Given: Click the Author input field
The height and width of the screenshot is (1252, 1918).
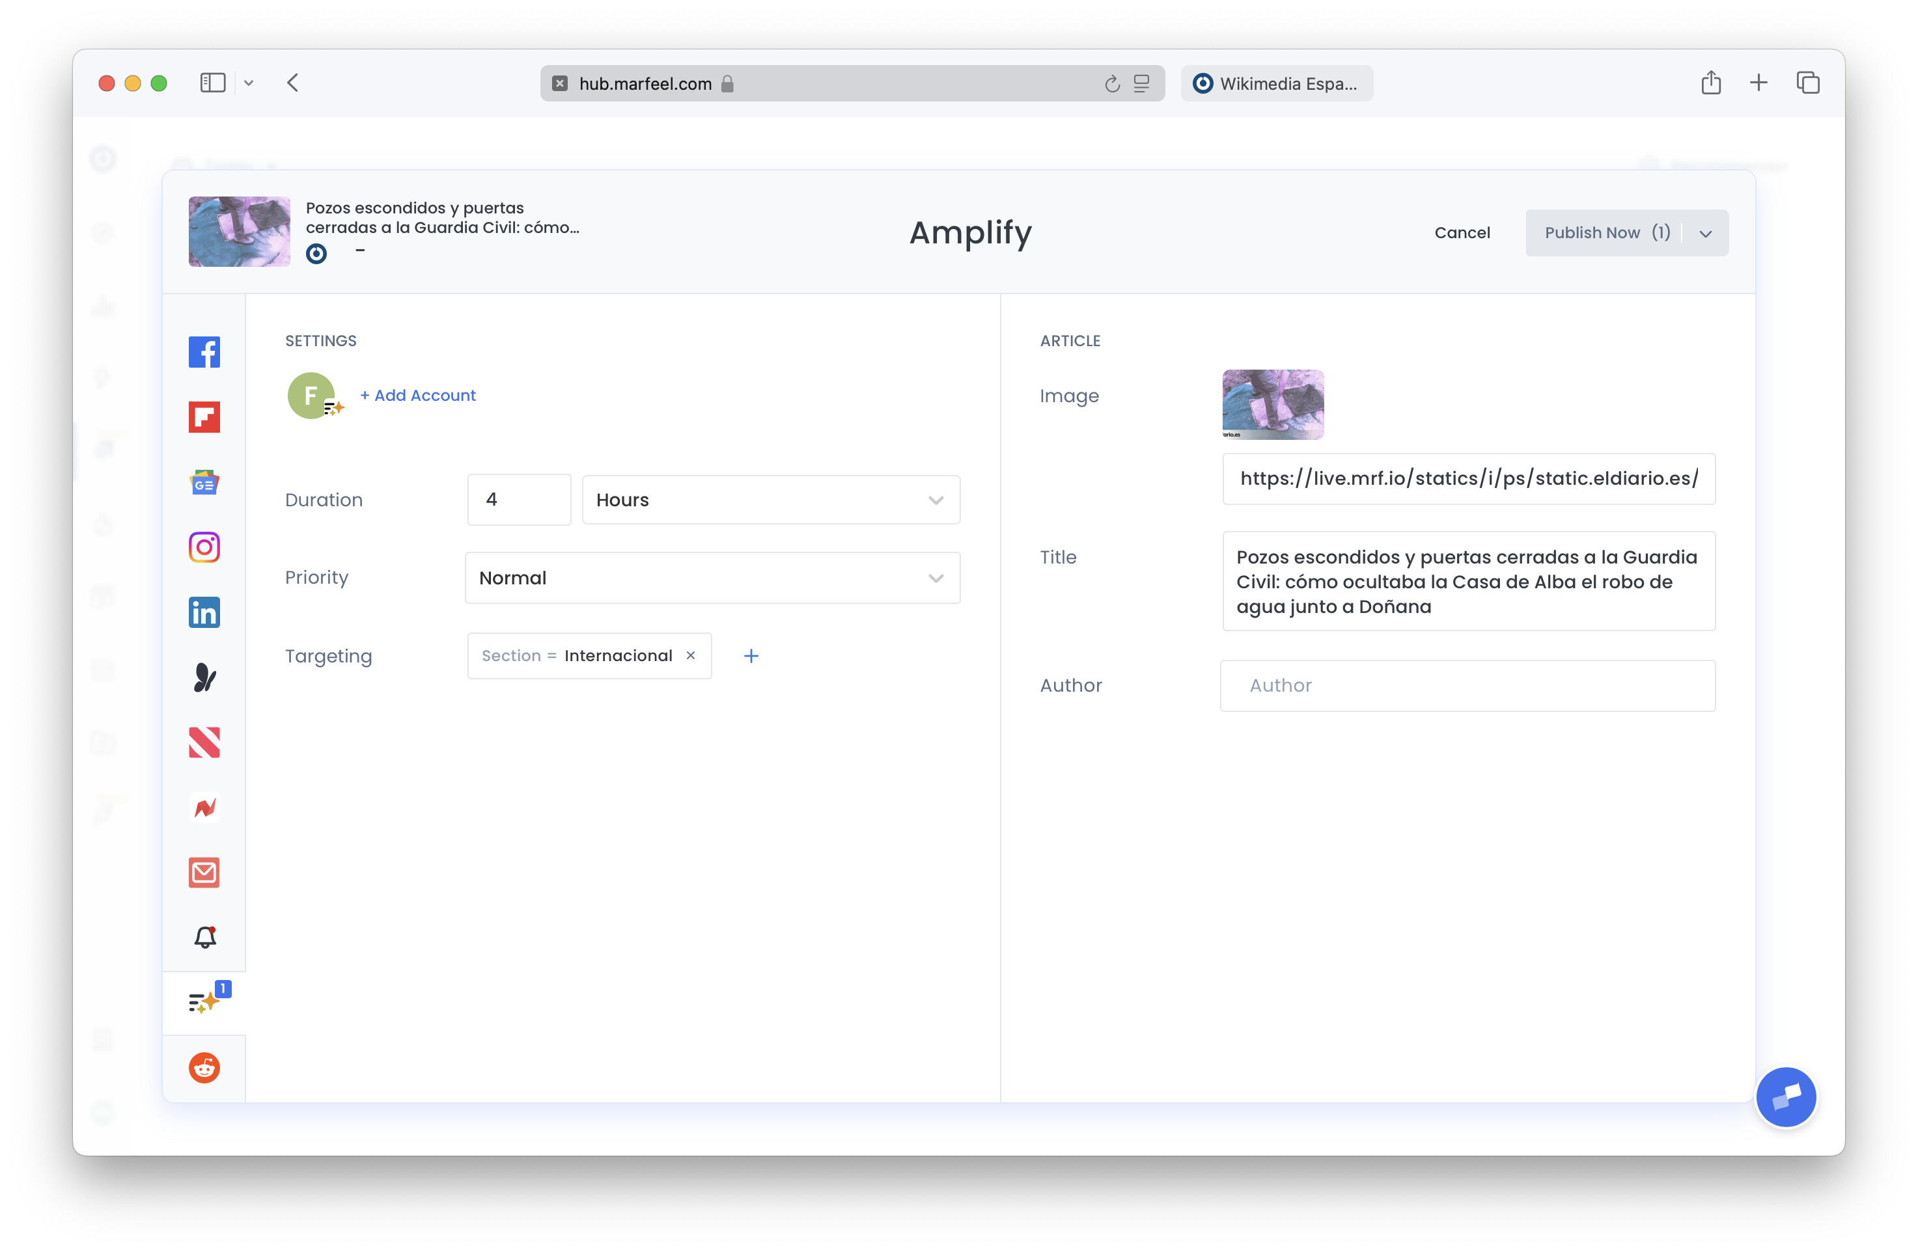Looking at the screenshot, I should pos(1467,686).
